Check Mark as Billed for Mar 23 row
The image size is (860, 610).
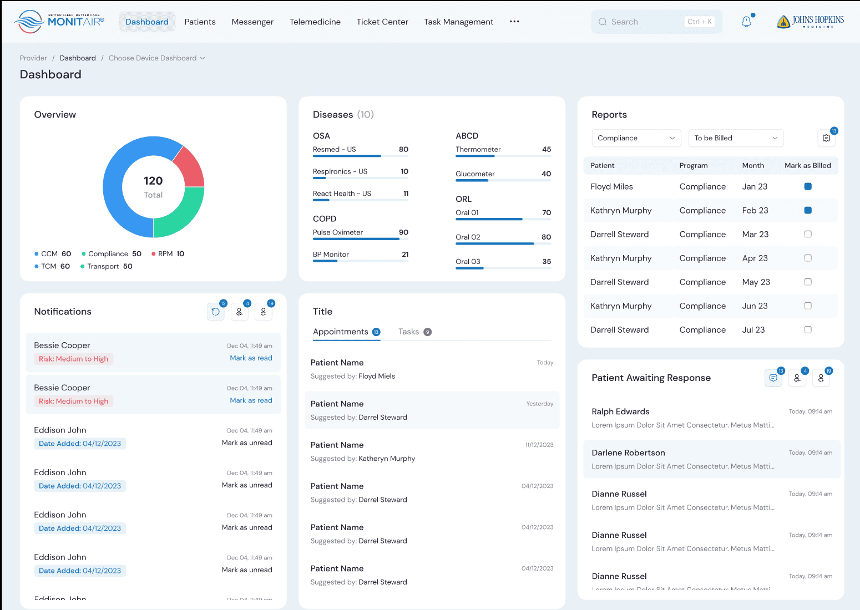point(808,234)
